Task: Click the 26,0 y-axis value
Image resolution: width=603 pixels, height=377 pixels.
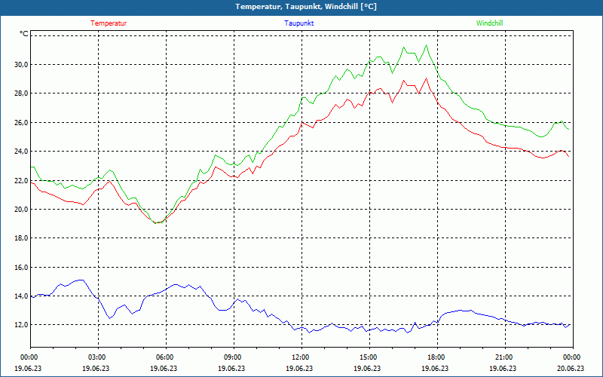Action: point(22,123)
